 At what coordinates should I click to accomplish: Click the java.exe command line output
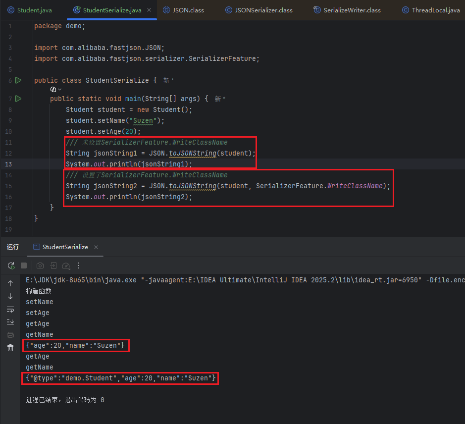click(x=245, y=280)
